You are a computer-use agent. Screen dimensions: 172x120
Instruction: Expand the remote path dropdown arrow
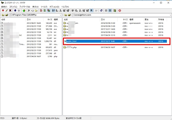click(170, 15)
